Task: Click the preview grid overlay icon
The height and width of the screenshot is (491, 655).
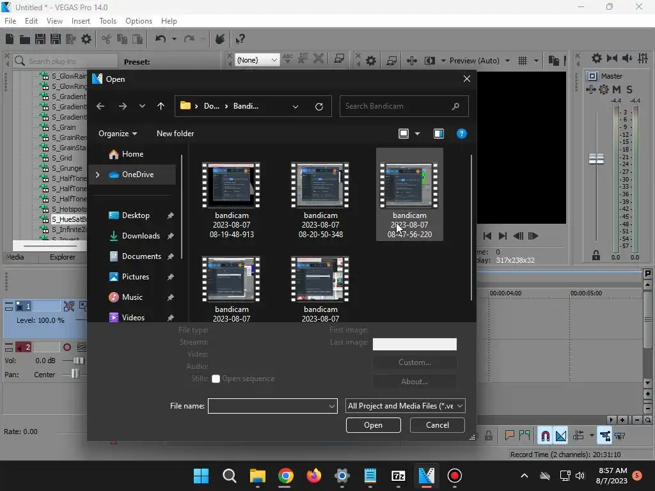Action: pyautogui.click(x=523, y=61)
